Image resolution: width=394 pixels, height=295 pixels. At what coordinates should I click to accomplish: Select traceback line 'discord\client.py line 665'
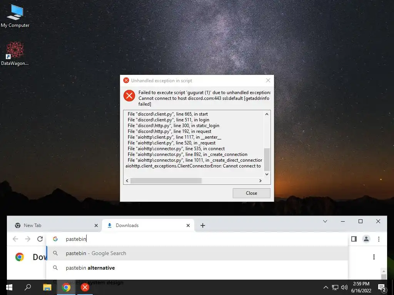tap(168, 114)
